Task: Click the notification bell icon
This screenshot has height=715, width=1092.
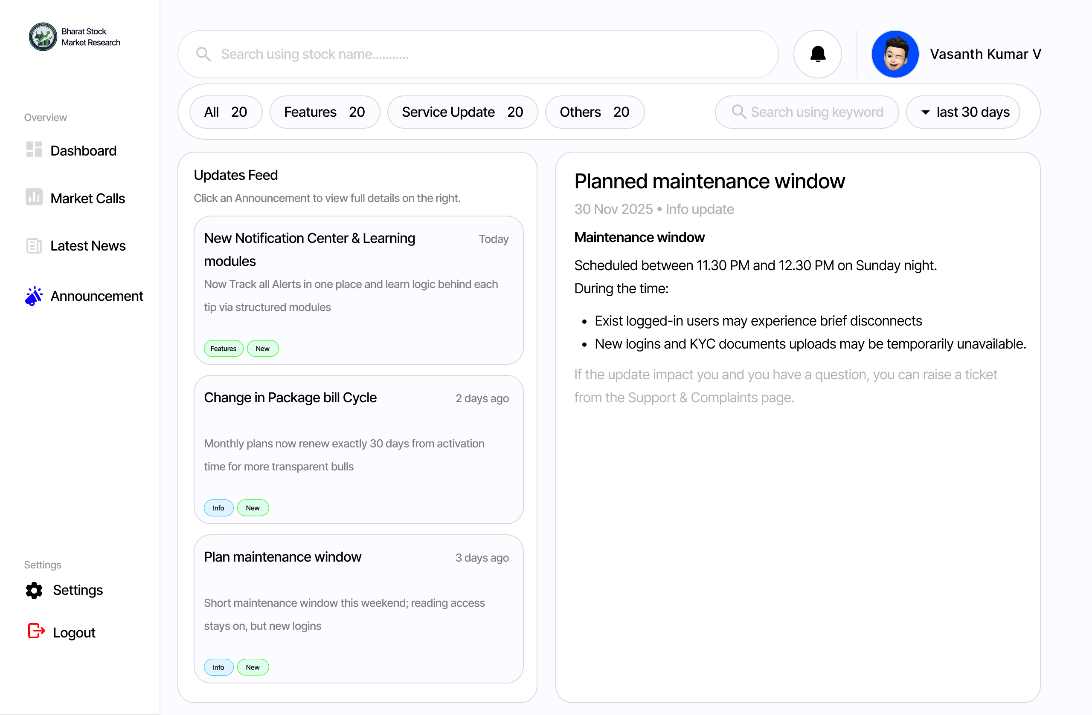Action: coord(817,54)
